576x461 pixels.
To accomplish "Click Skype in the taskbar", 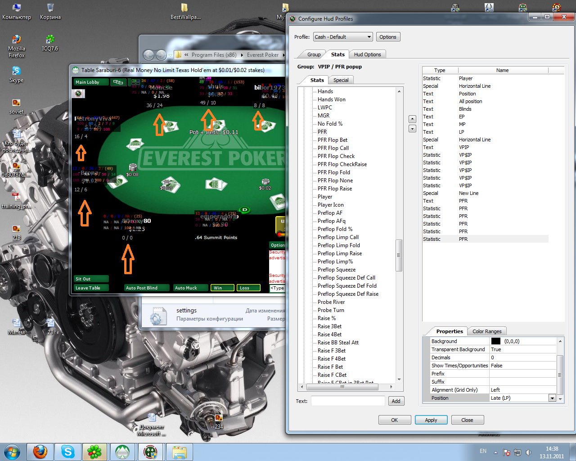I will [x=68, y=452].
